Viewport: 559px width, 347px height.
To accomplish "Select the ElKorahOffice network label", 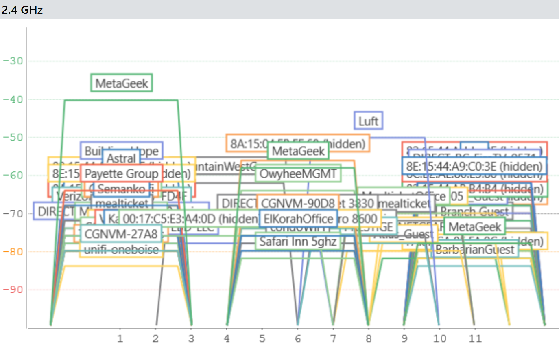I will coord(298,218).
